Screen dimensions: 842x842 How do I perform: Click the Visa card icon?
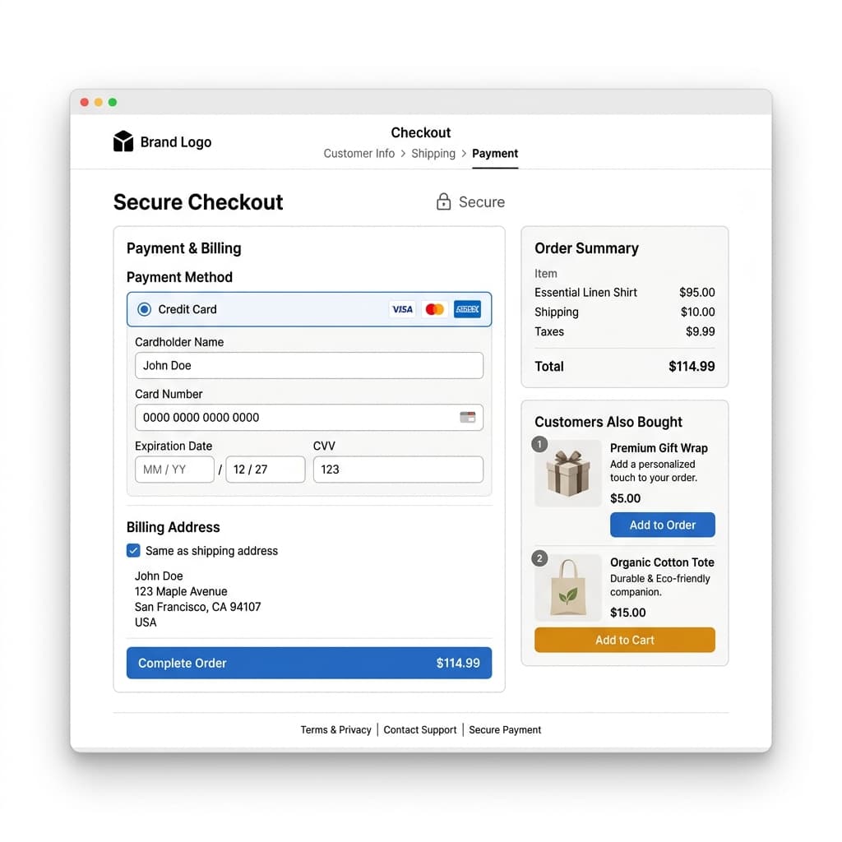coord(402,309)
